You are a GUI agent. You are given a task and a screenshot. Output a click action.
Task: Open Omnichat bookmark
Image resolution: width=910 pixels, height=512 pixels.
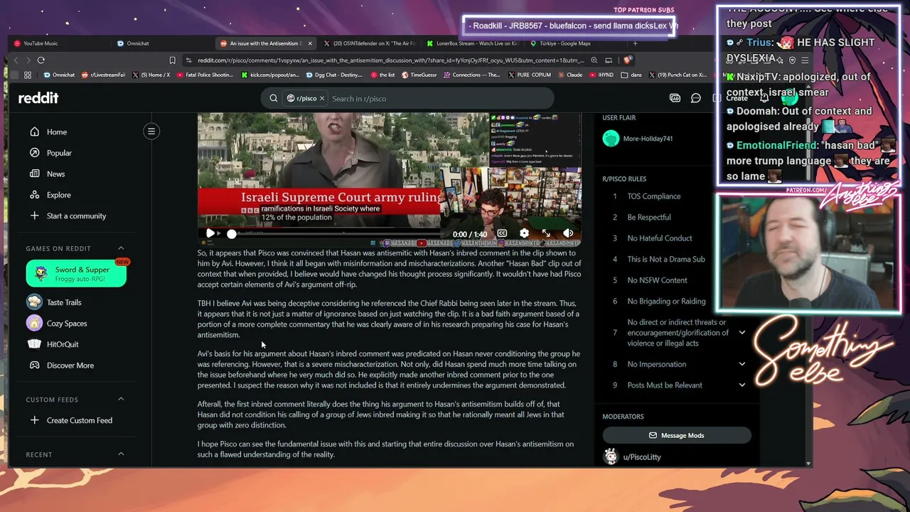59,75
